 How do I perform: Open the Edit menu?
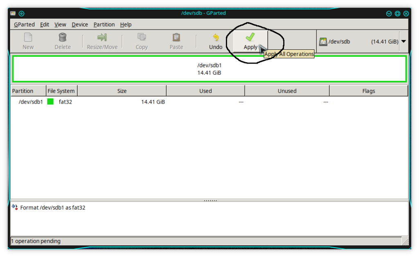(45, 24)
